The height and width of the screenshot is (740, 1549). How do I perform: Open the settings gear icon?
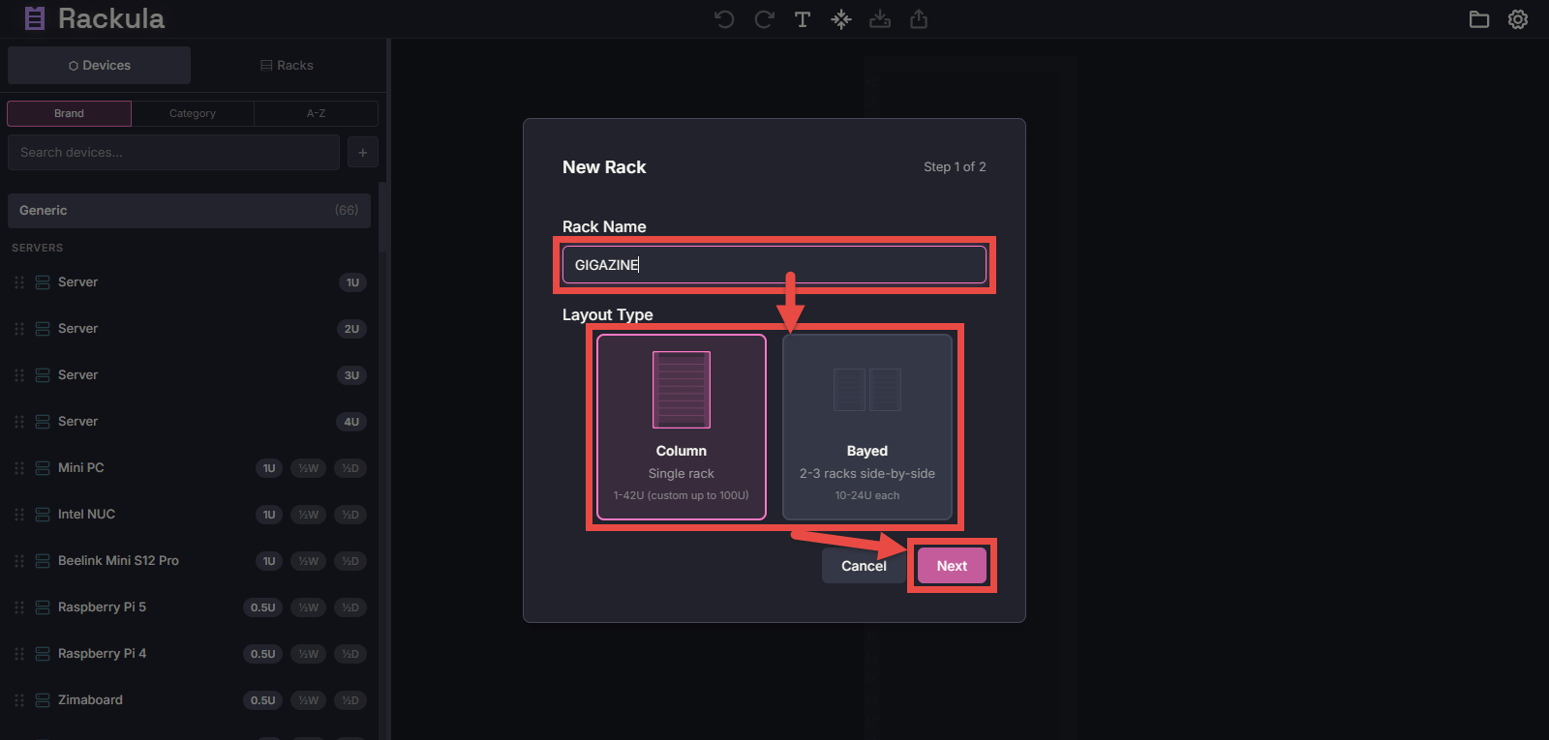point(1518,19)
